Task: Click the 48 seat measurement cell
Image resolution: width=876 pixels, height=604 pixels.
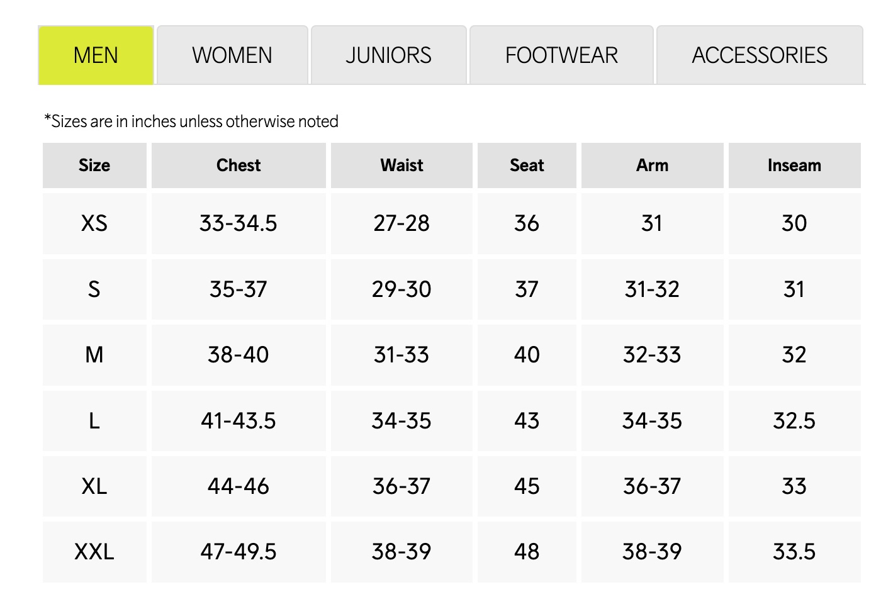Action: pos(527,552)
